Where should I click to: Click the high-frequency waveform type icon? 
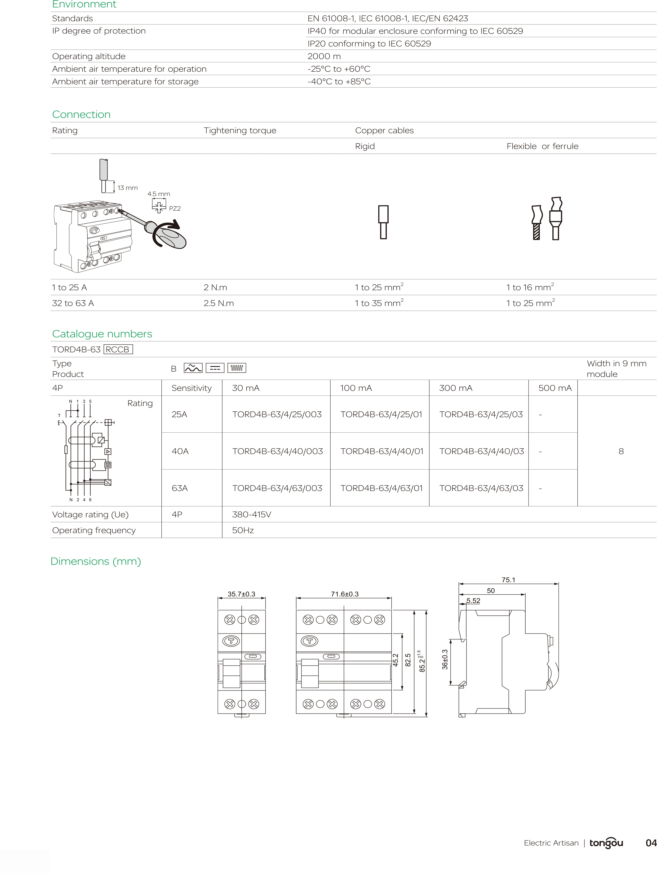(x=237, y=368)
